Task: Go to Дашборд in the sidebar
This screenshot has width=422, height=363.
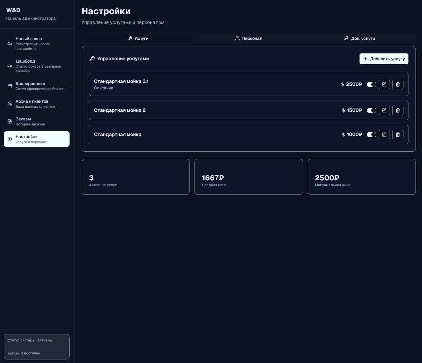Action: pyautogui.click(x=37, y=66)
